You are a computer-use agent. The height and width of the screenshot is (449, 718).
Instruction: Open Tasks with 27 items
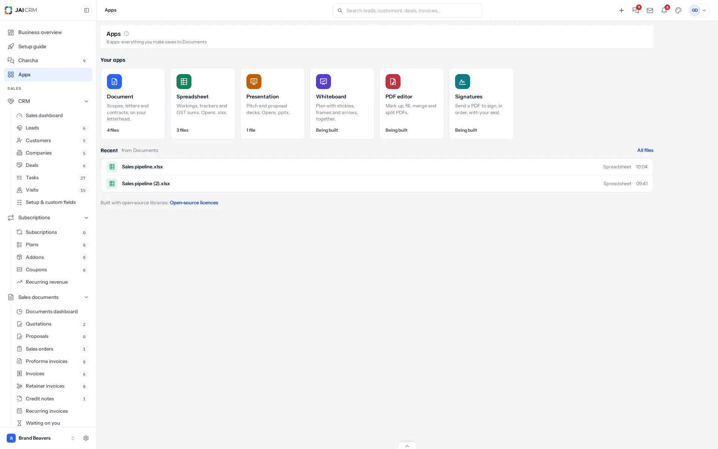tap(52, 178)
